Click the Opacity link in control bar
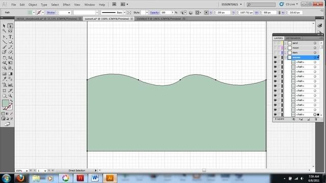The height and width of the screenshot is (183, 326). click(154, 13)
